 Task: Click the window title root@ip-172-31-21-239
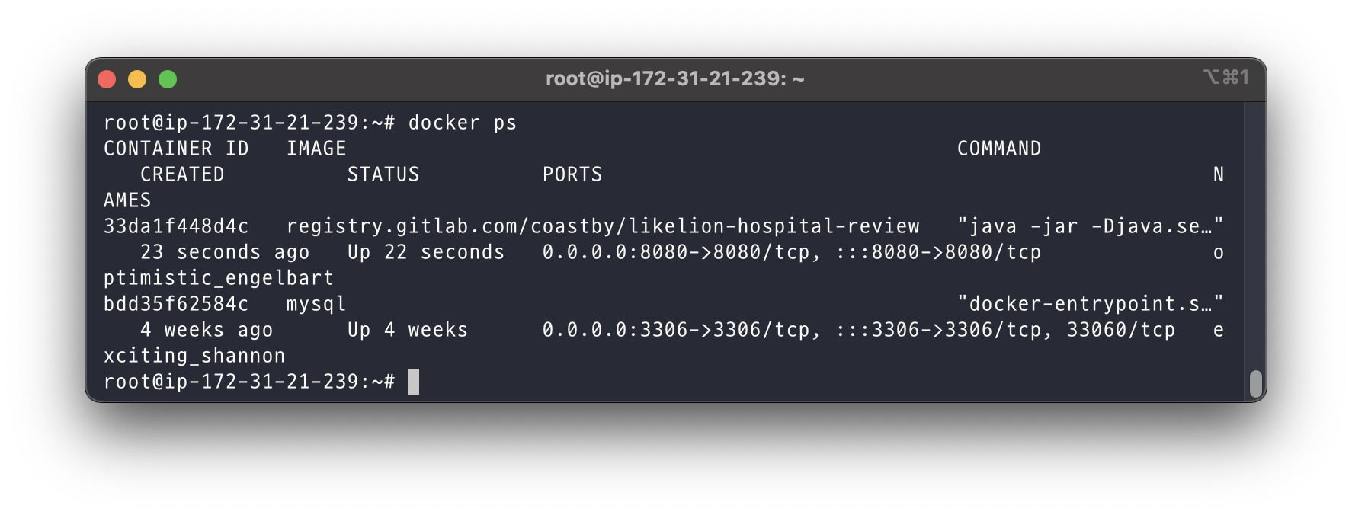(674, 78)
